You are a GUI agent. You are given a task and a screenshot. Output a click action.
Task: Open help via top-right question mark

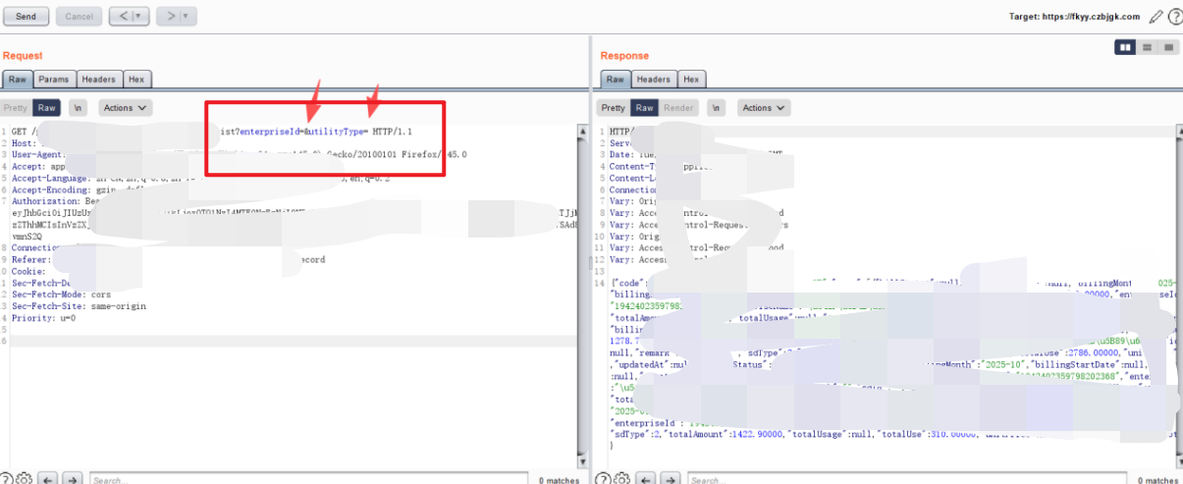click(1174, 17)
